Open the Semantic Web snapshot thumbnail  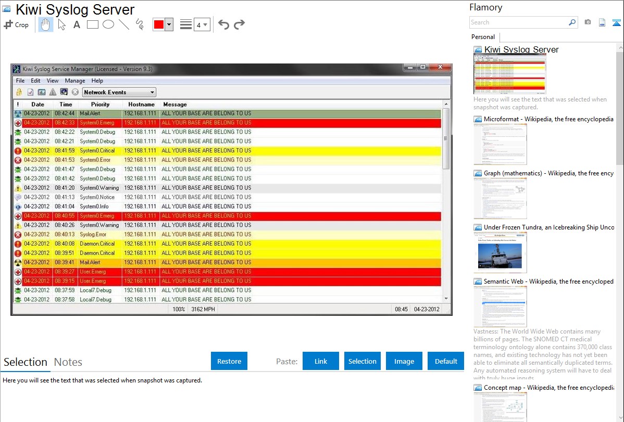pyautogui.click(x=500, y=306)
